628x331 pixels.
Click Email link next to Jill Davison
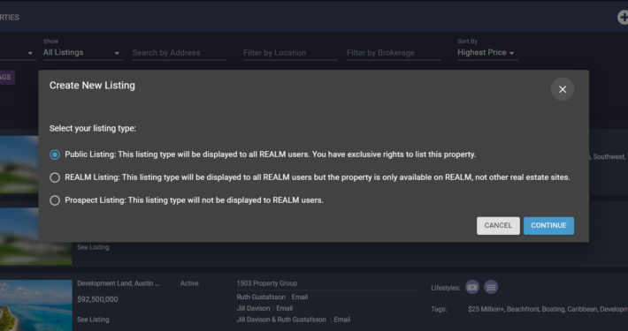pos(284,308)
